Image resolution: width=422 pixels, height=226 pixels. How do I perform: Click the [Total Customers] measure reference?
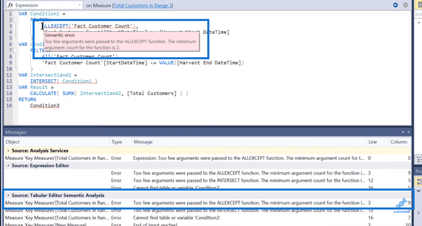click(152, 93)
